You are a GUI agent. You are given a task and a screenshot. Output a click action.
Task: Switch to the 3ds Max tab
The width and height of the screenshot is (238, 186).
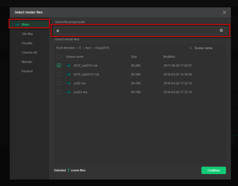[x=27, y=34]
